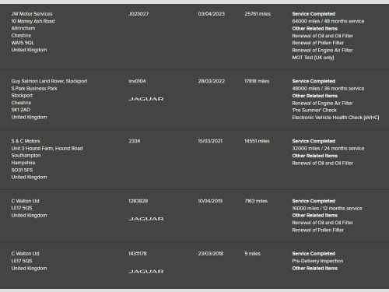Viewport: 389px width, 292px height.
Task: Click the 16000 miles / 12 months service line
Action: point(327,209)
